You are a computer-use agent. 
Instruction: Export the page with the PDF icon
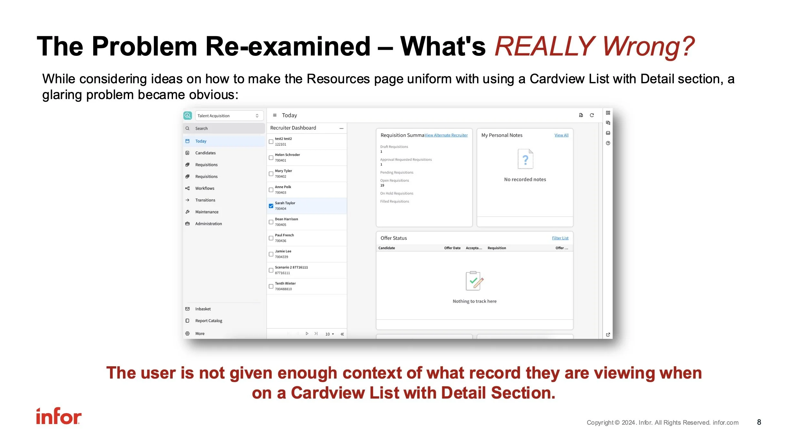click(581, 115)
